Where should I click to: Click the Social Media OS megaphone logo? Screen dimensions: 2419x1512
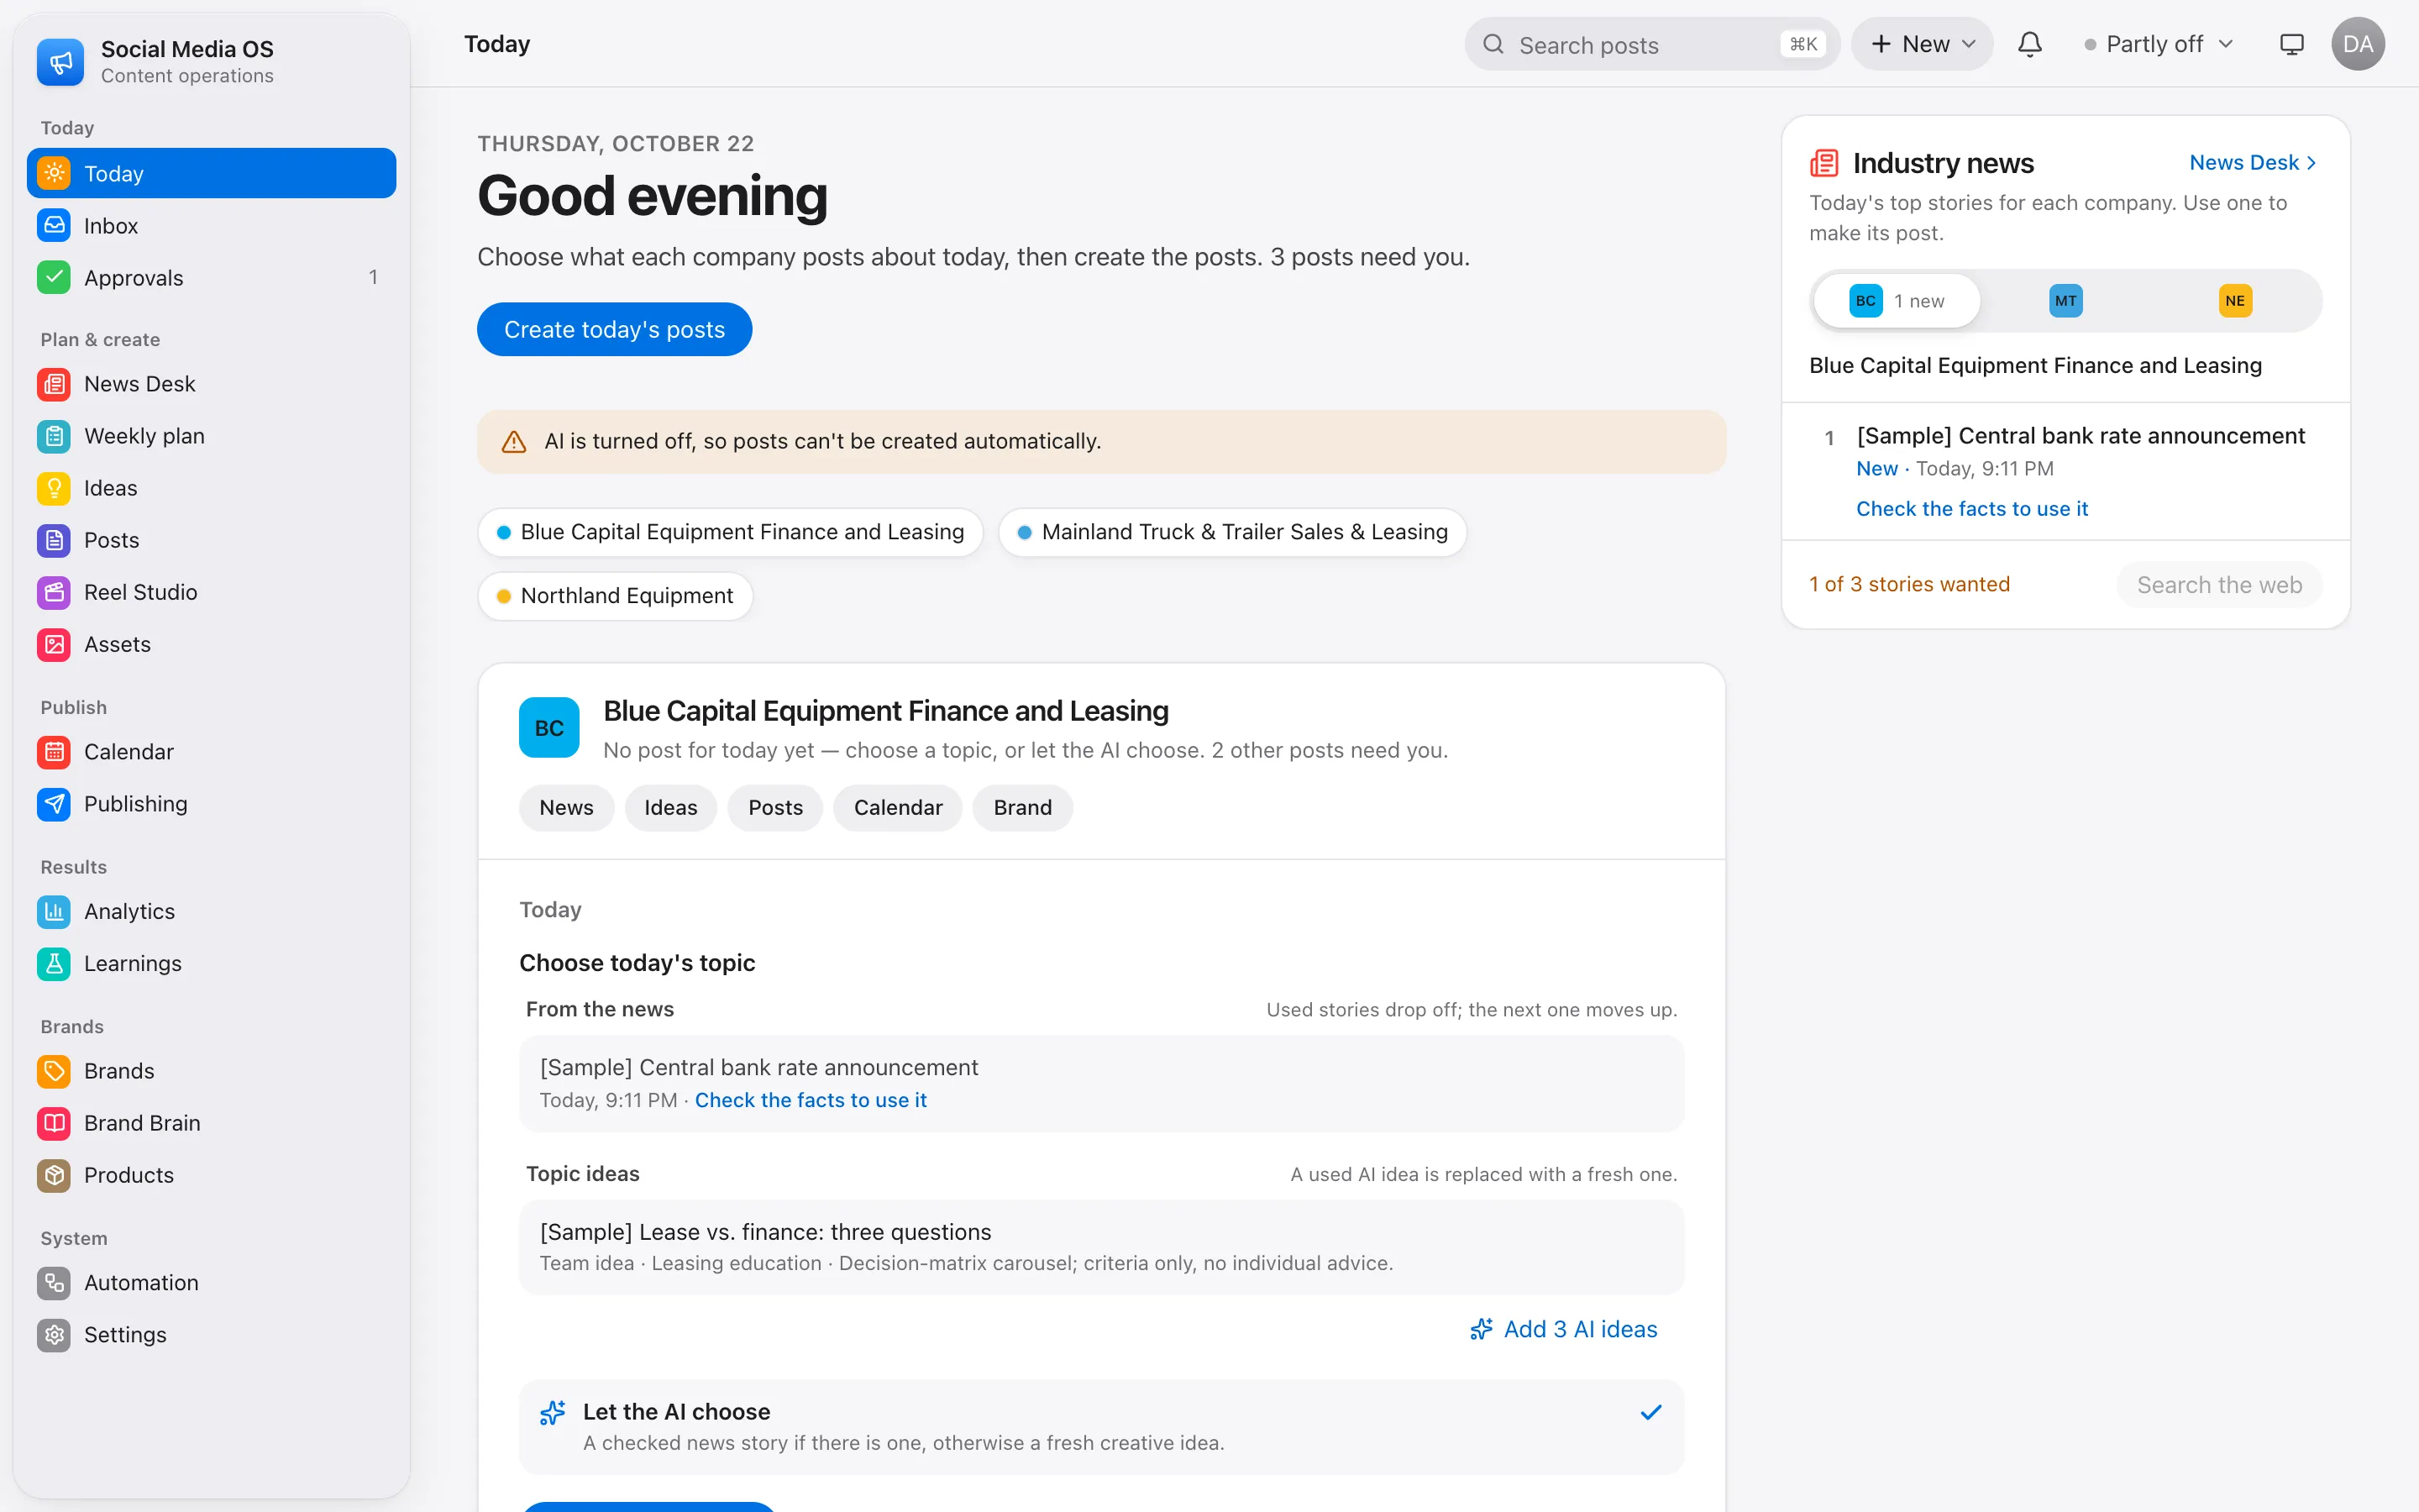click(61, 62)
